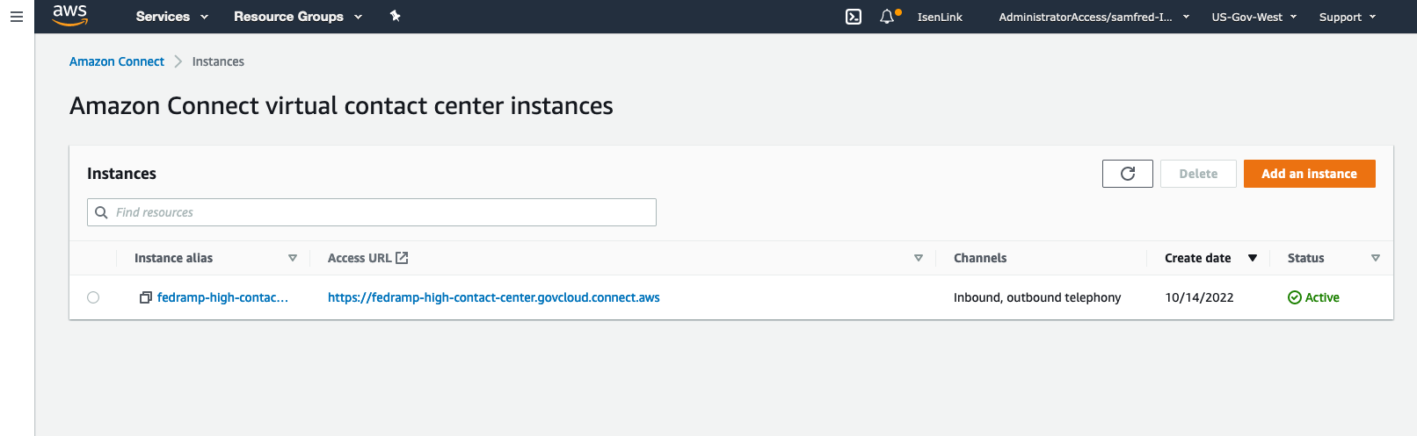Screen dimensions: 1417x436
Task: Click the Create date column header
Action: pos(1197,258)
